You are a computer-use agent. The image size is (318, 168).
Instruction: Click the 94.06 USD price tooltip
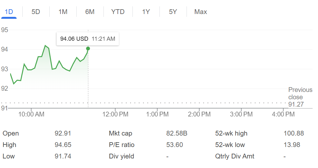(x=88, y=39)
